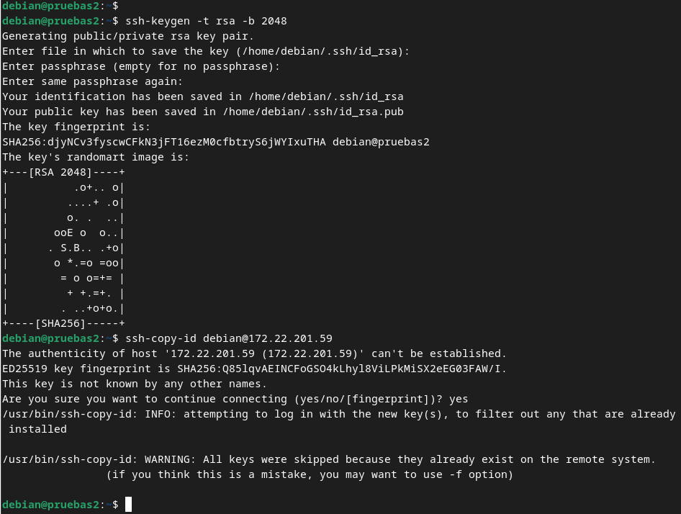This screenshot has height=514, width=681.
Task: Click the 'yes' answer after fingerprint prompt
Action: click(459, 400)
